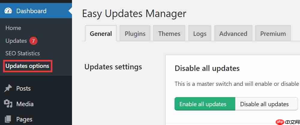Click the Pages stacked-sheets icon
This screenshot has height=125, width=300.
click(x=8, y=119)
